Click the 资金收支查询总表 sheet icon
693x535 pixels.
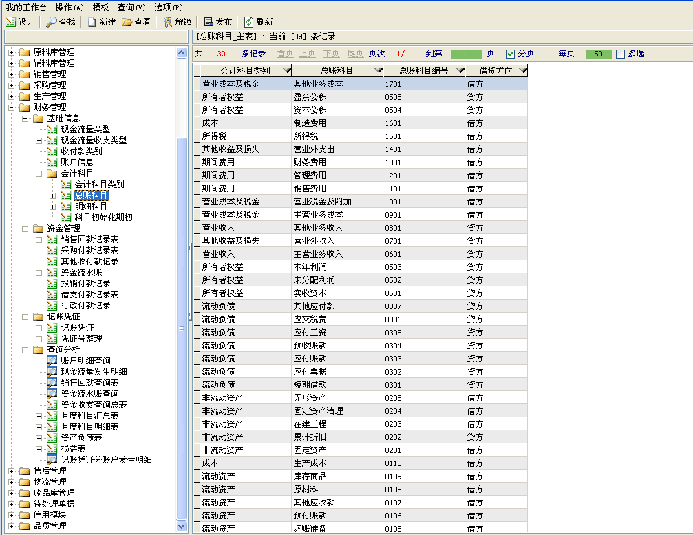click(x=52, y=405)
